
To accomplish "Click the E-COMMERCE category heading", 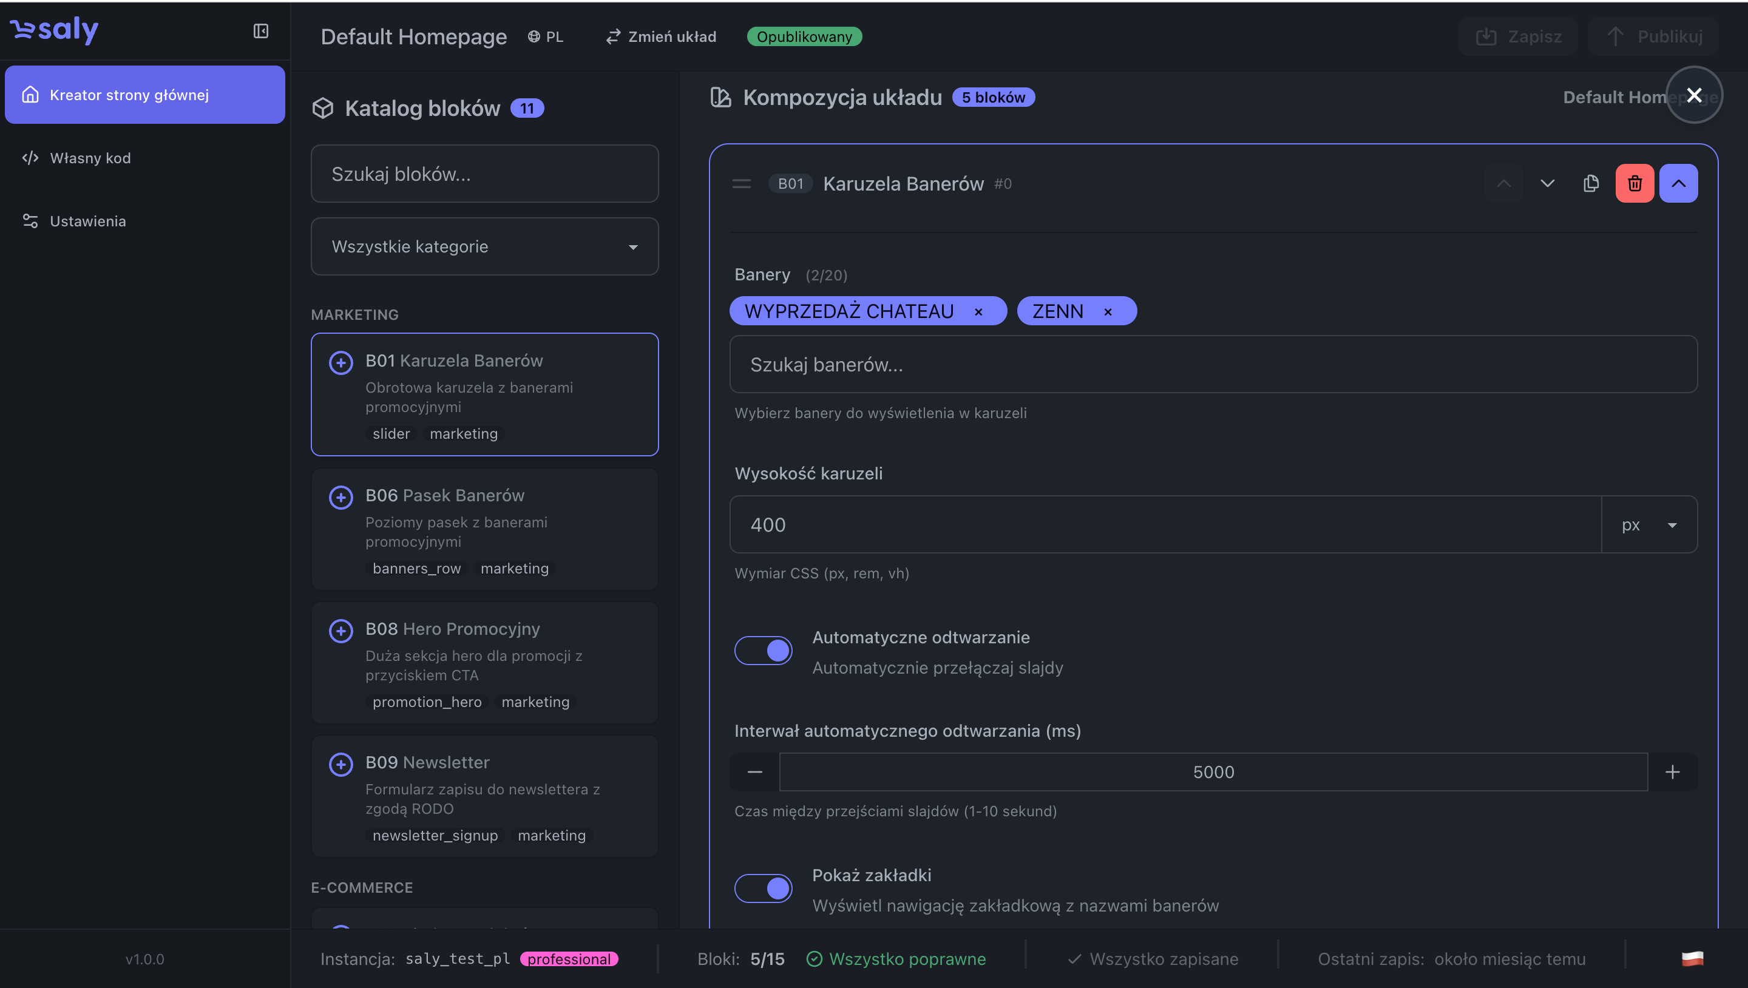I will pyautogui.click(x=362, y=888).
